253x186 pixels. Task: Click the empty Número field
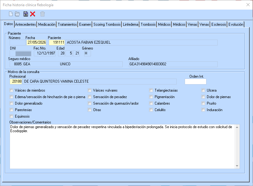(x=18, y=42)
